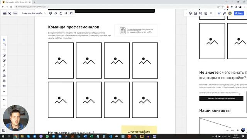Click the free plan badge
Image resolution: width=247 pixels, height=139 pixels.
(15, 13)
